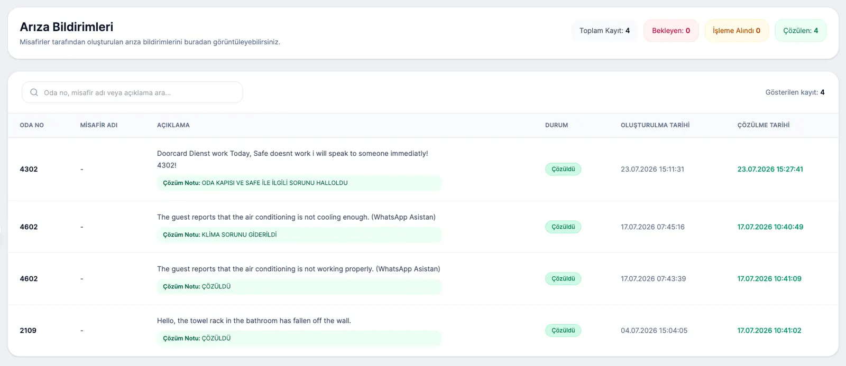846x366 pixels.
Task: Click the AÇIKLAMA column header
Action: pyautogui.click(x=173, y=125)
